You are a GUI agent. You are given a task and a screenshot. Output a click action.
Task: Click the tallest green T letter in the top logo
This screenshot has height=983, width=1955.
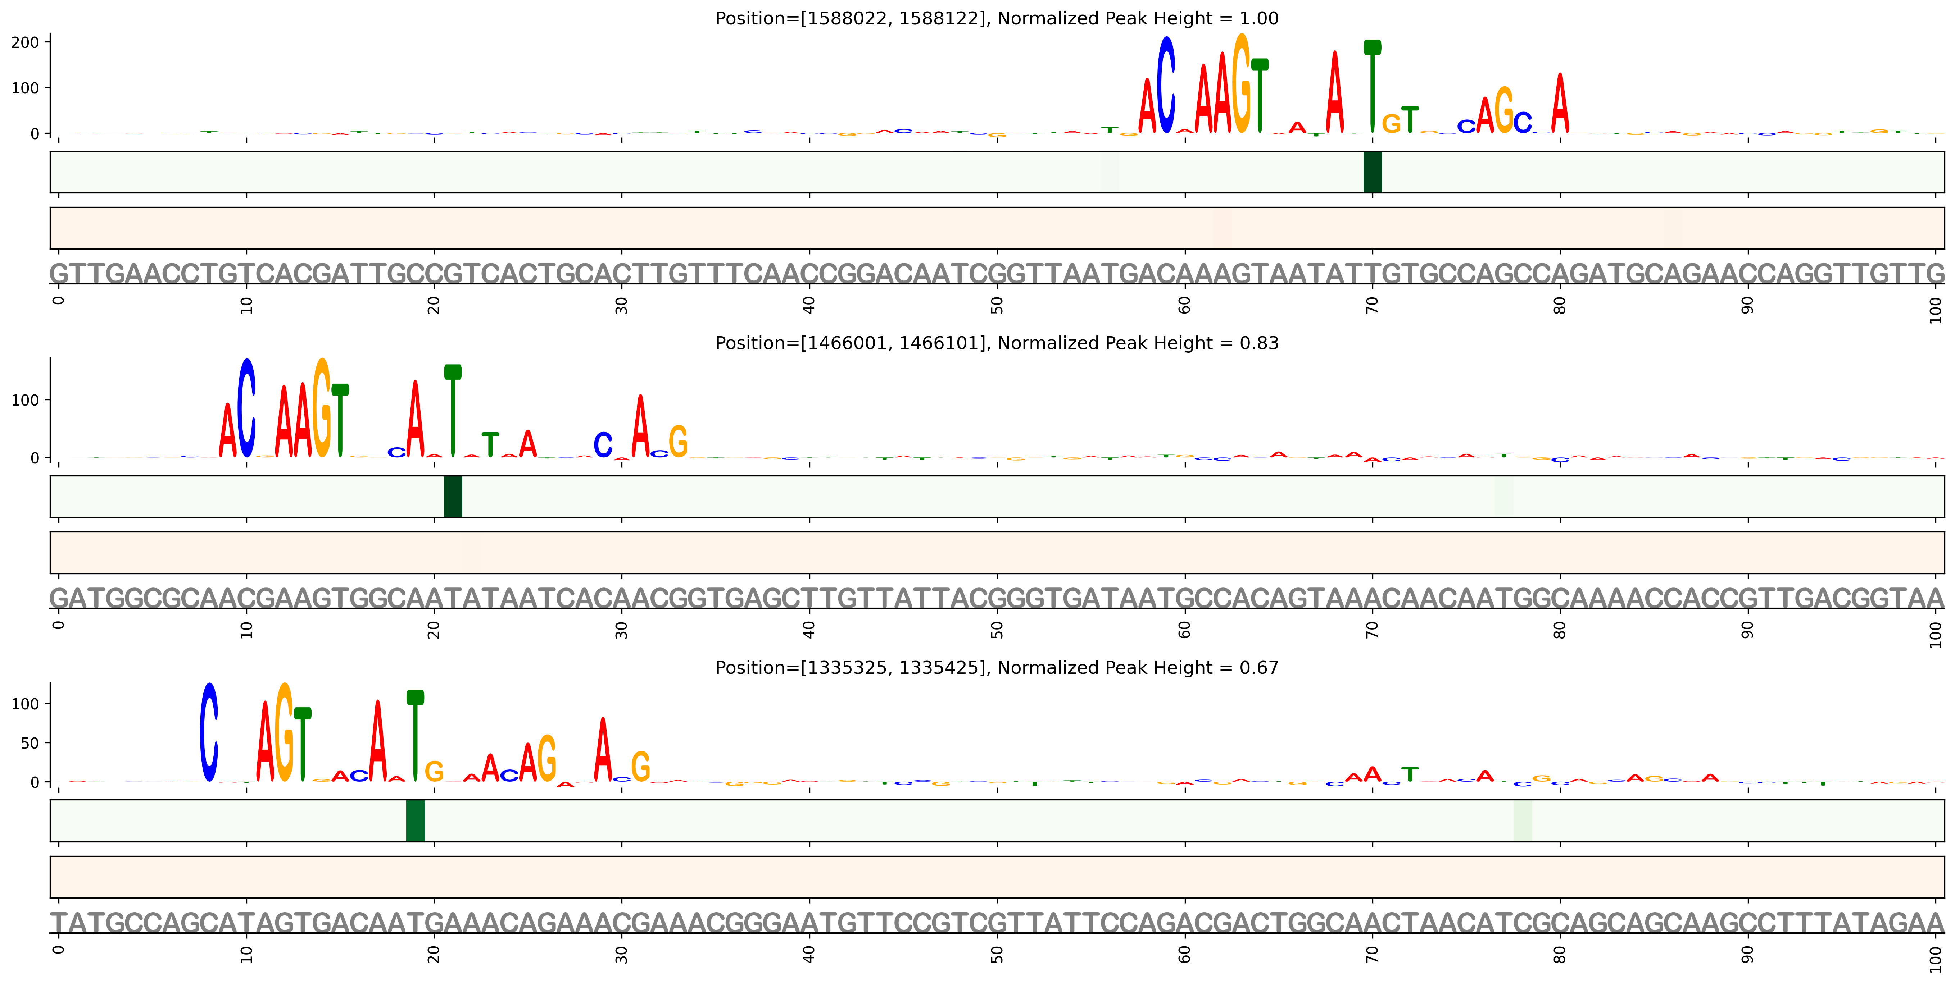click(1372, 86)
